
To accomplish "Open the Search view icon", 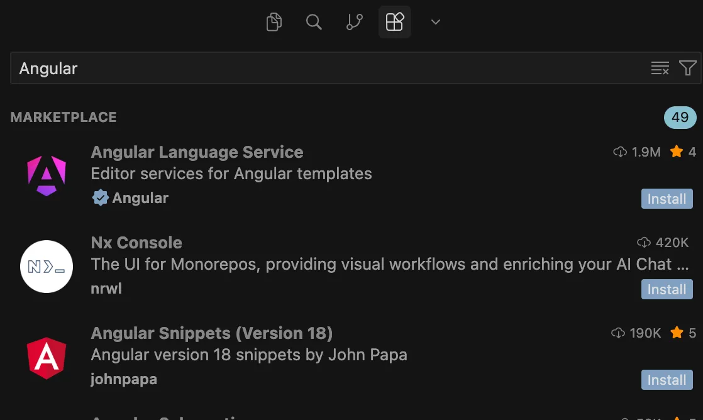I will 314,22.
